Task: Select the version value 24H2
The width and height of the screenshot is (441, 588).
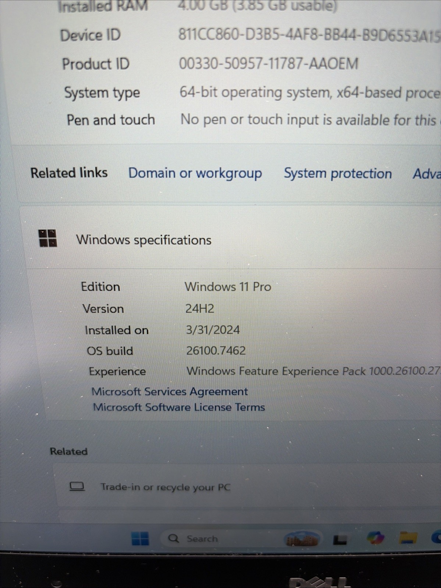Action: (200, 309)
